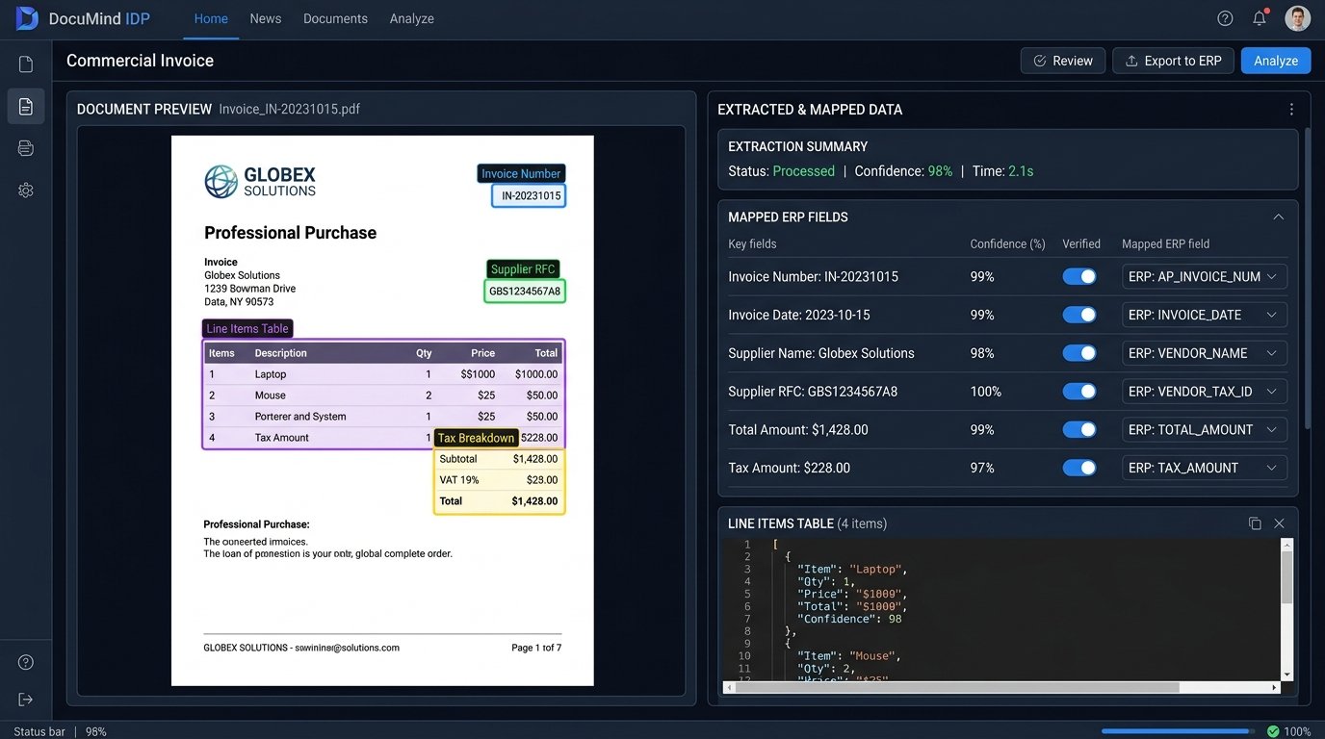Click the Invoice Number: IN-20231015 field row
The height and width of the screenshot is (739, 1325).
1007,276
